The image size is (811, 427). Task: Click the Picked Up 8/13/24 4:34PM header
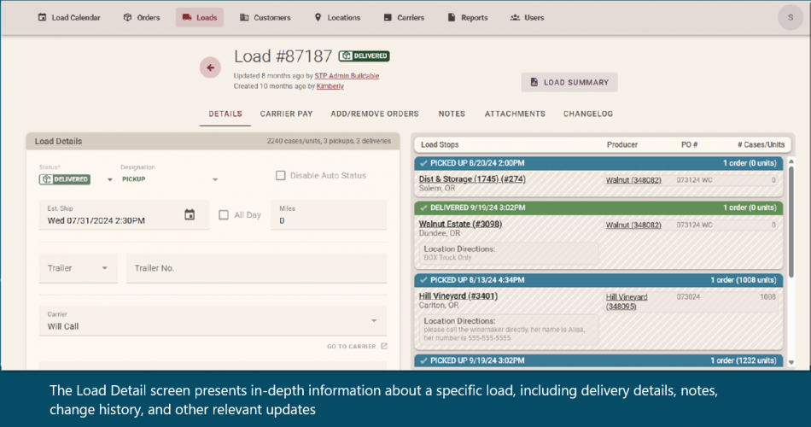click(x=598, y=280)
